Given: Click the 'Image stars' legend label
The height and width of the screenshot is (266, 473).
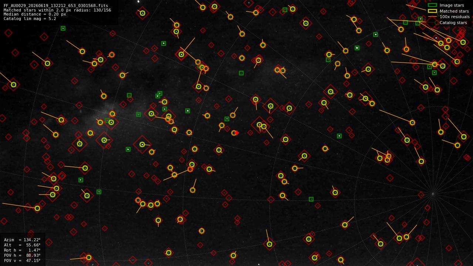Looking at the screenshot, I should (x=452, y=5).
